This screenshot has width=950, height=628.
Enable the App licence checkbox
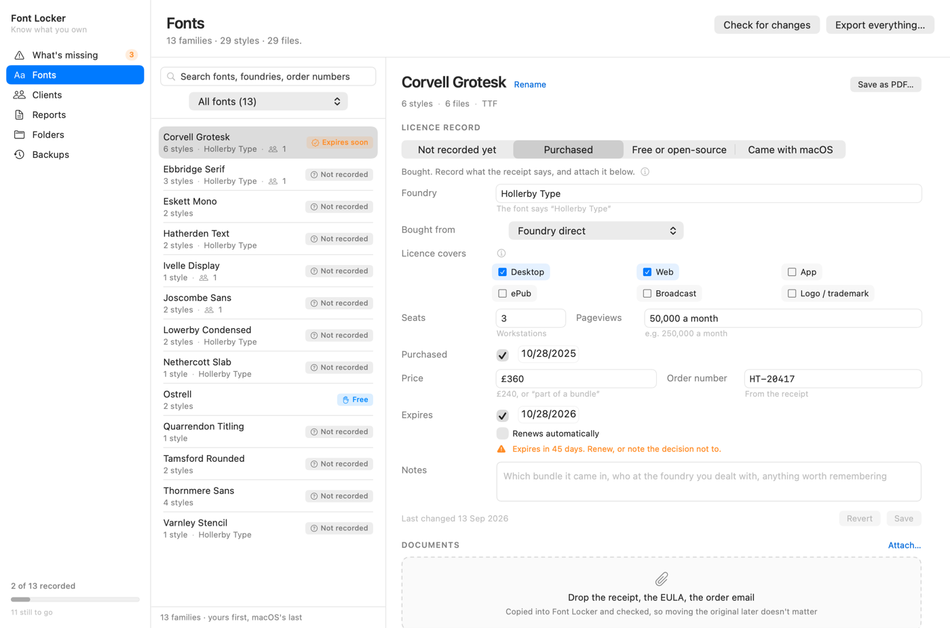pyautogui.click(x=791, y=272)
